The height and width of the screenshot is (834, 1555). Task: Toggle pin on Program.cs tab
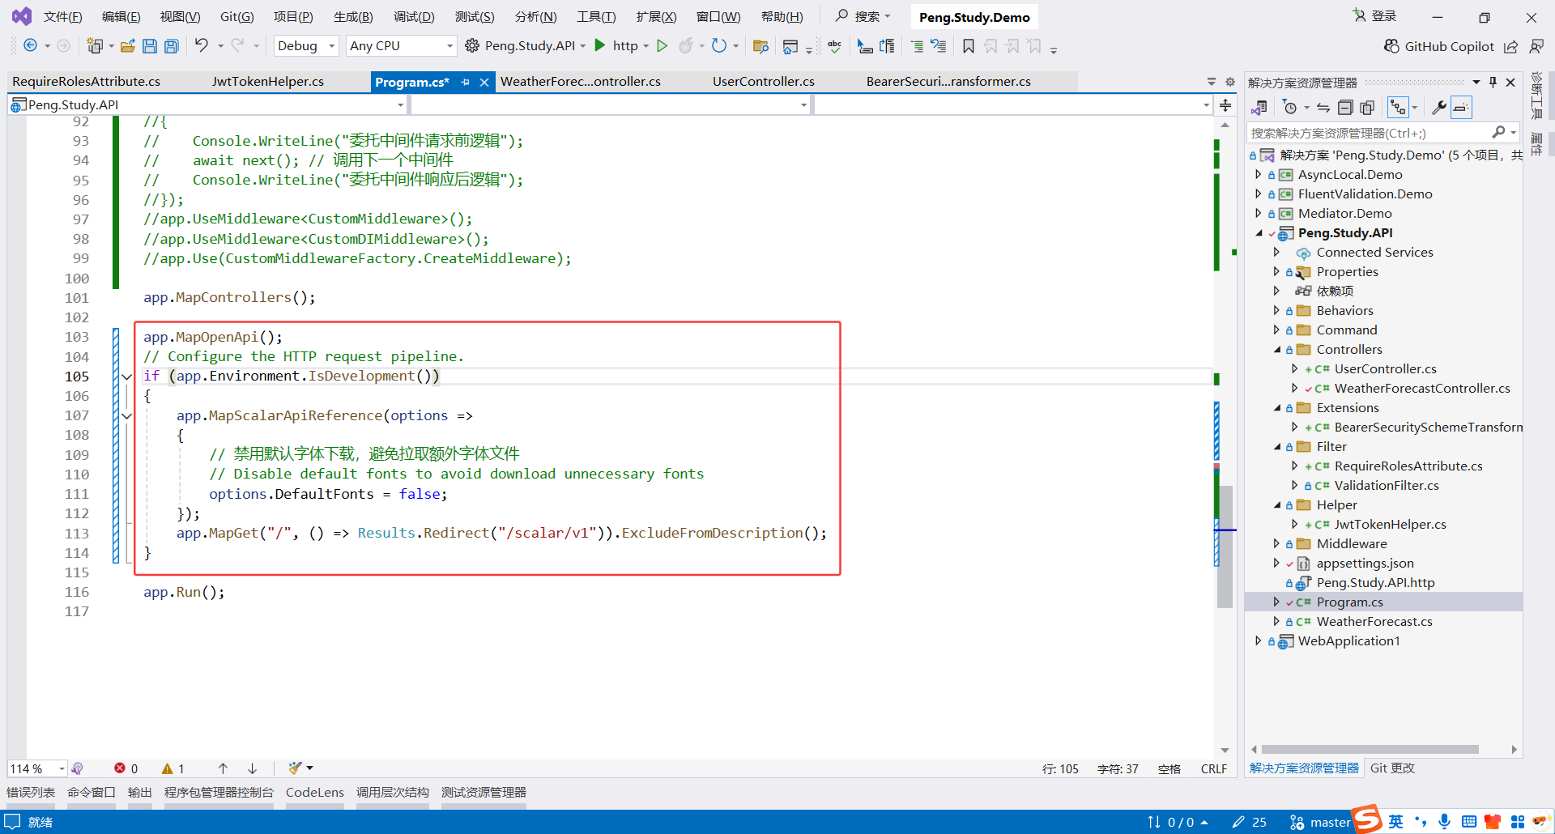(466, 82)
